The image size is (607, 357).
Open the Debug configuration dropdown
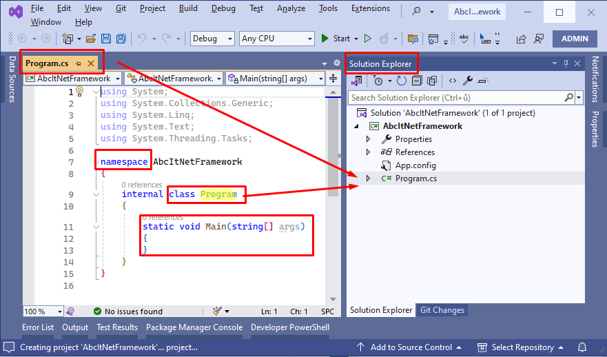click(212, 39)
